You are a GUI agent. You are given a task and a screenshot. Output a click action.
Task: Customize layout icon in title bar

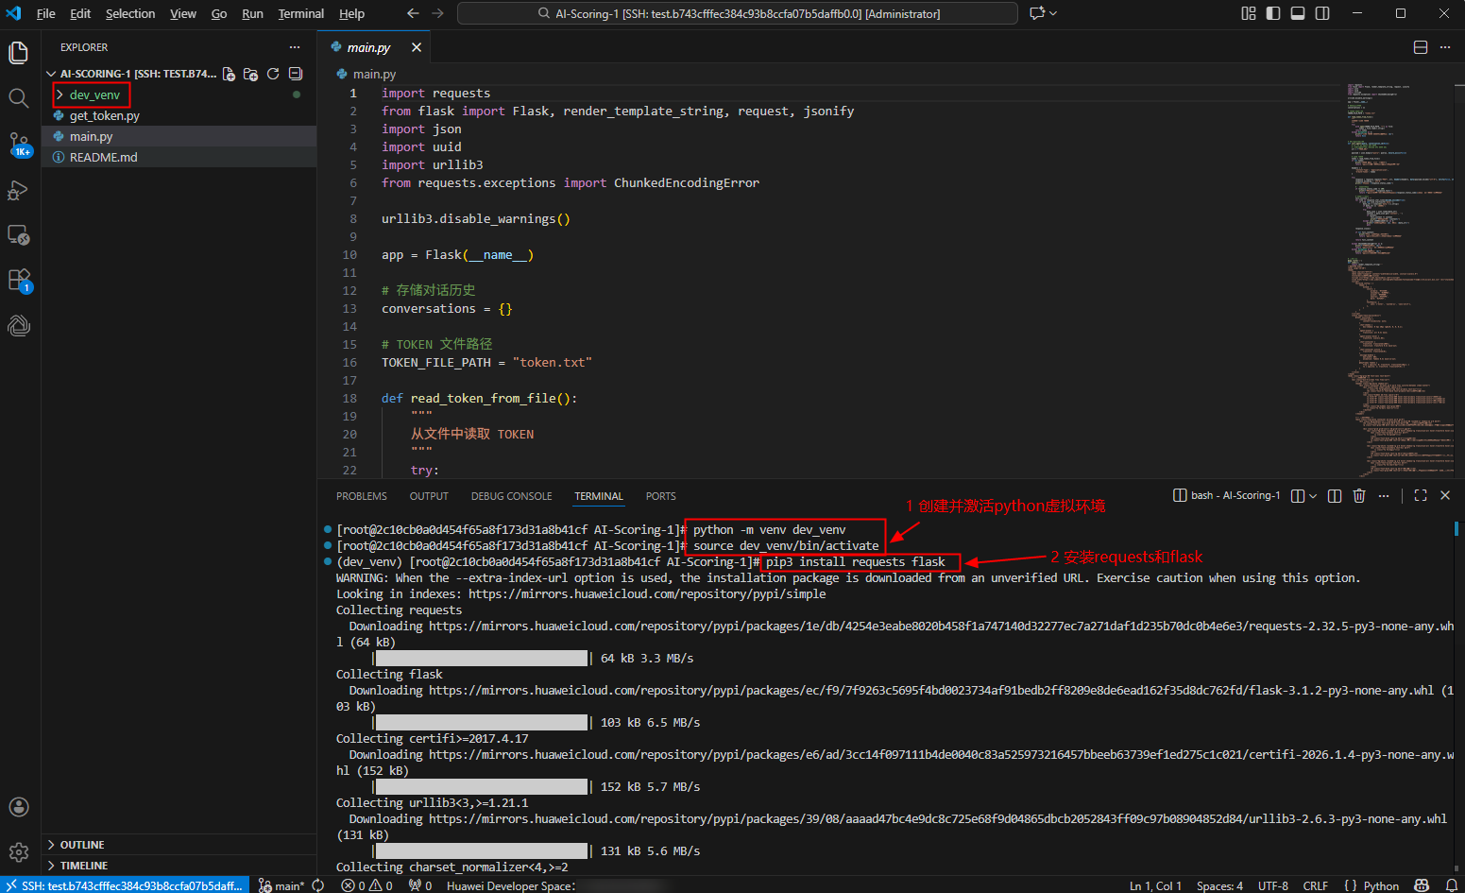click(1249, 13)
